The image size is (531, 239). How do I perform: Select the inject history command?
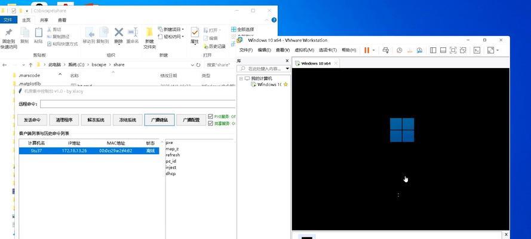point(171,167)
